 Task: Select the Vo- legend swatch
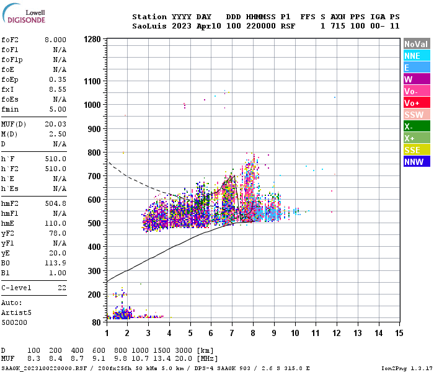pyautogui.click(x=417, y=91)
